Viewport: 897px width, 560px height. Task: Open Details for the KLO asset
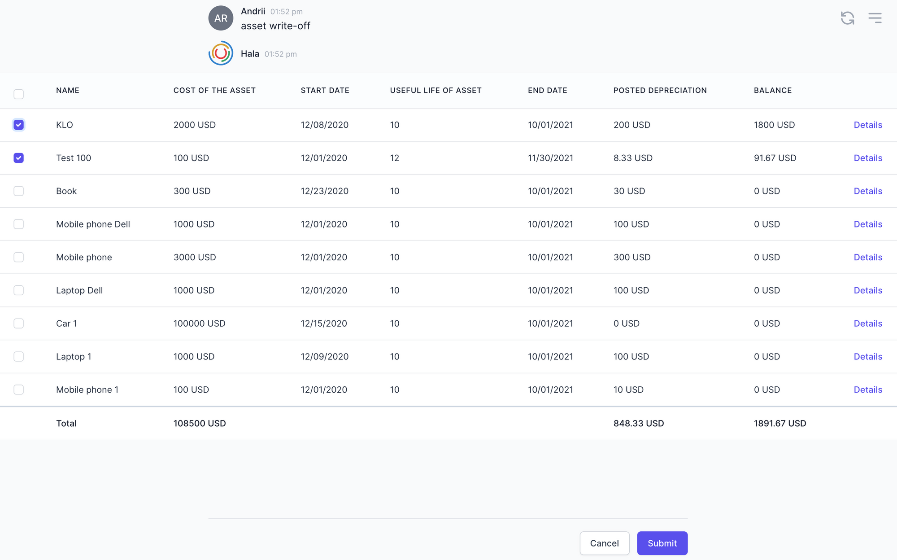coord(868,125)
